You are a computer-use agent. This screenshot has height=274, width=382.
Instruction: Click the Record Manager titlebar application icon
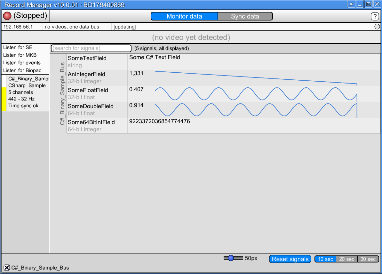(351, 4)
